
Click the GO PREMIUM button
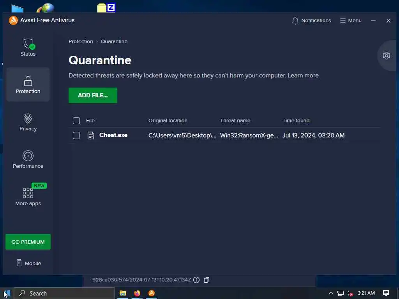28,242
